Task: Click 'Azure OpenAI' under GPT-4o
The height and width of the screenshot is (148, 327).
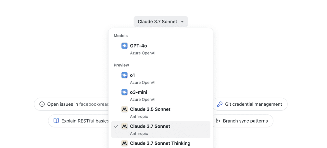Action: pos(143,53)
